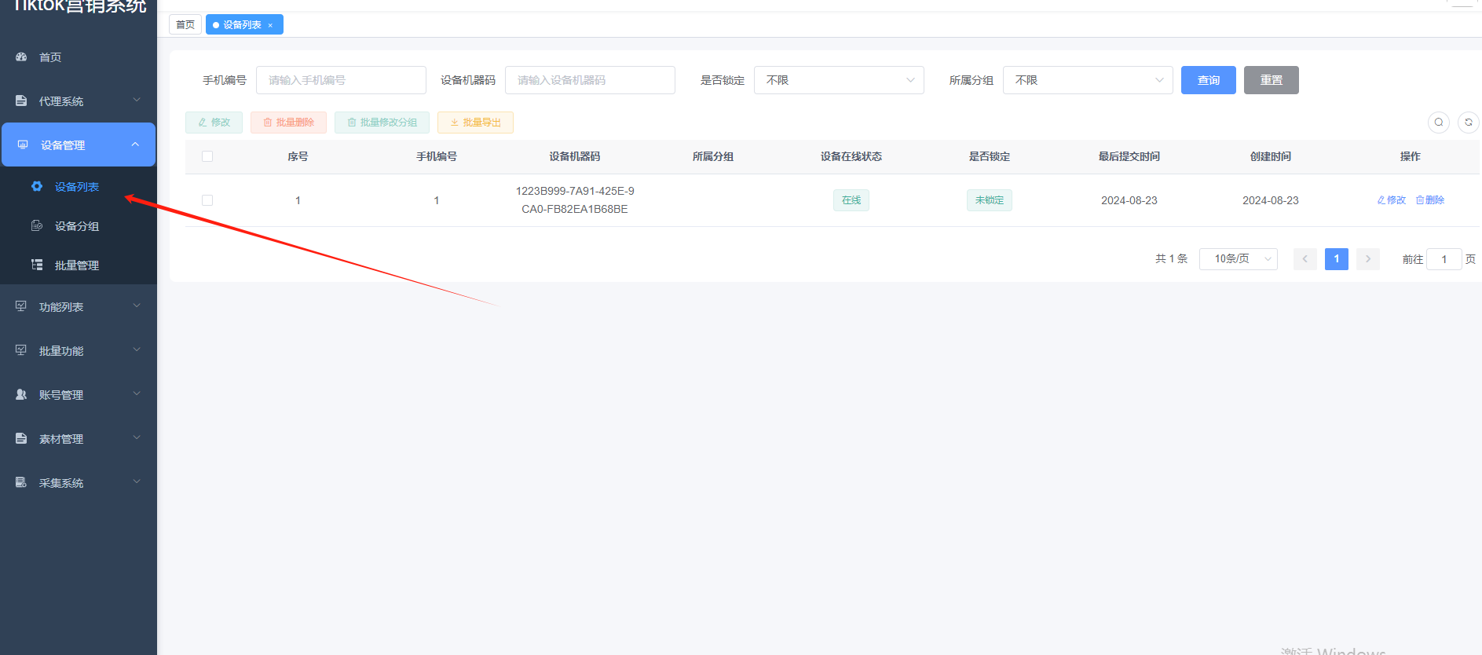The image size is (1482, 655).
Task: Click machine code 1223B999-7A91-425E-9 cell
Action: click(575, 200)
